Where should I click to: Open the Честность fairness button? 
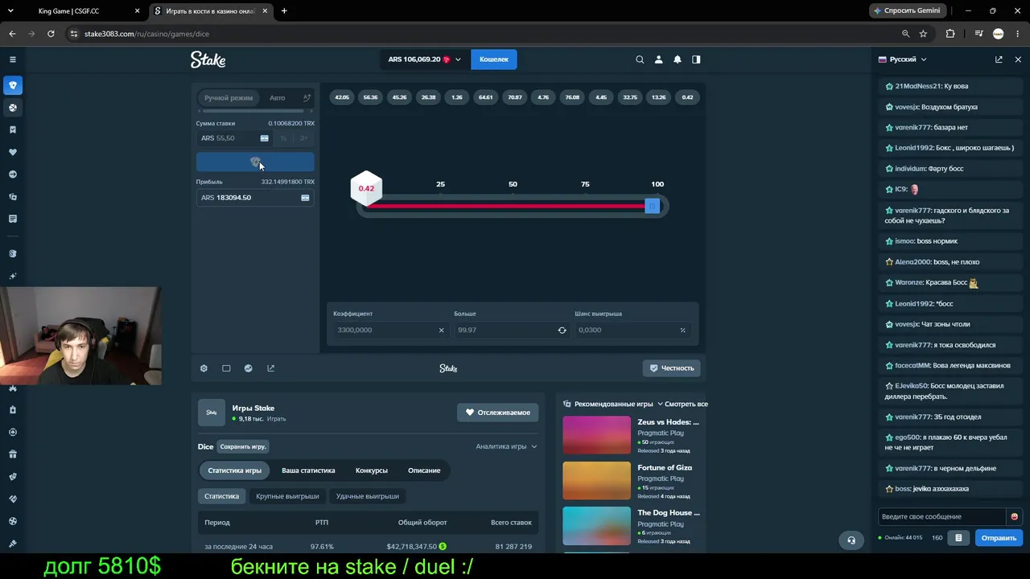pyautogui.click(x=671, y=368)
